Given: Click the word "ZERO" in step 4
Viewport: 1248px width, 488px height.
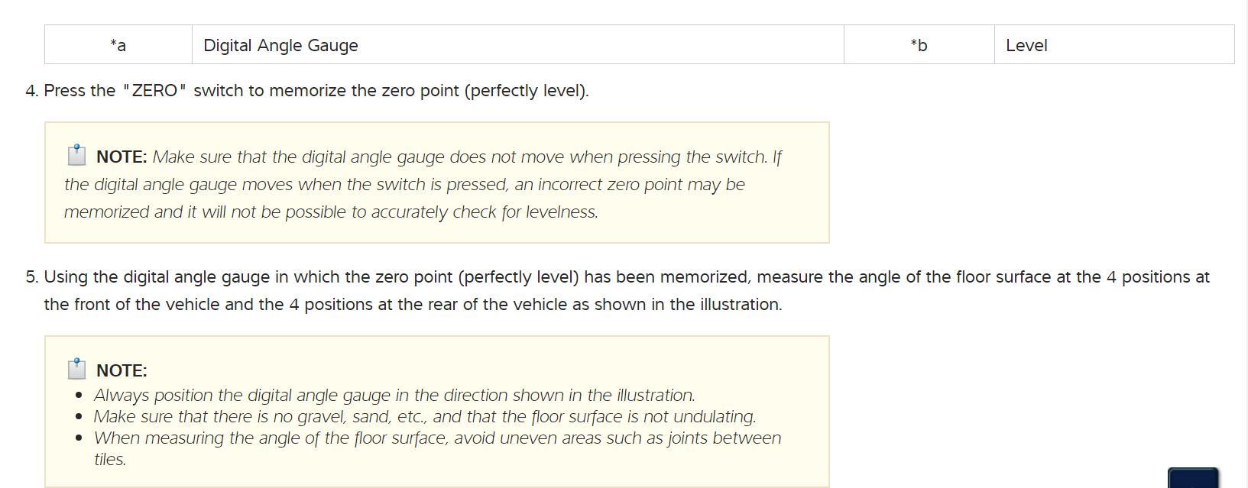Looking at the screenshot, I should coord(154,91).
